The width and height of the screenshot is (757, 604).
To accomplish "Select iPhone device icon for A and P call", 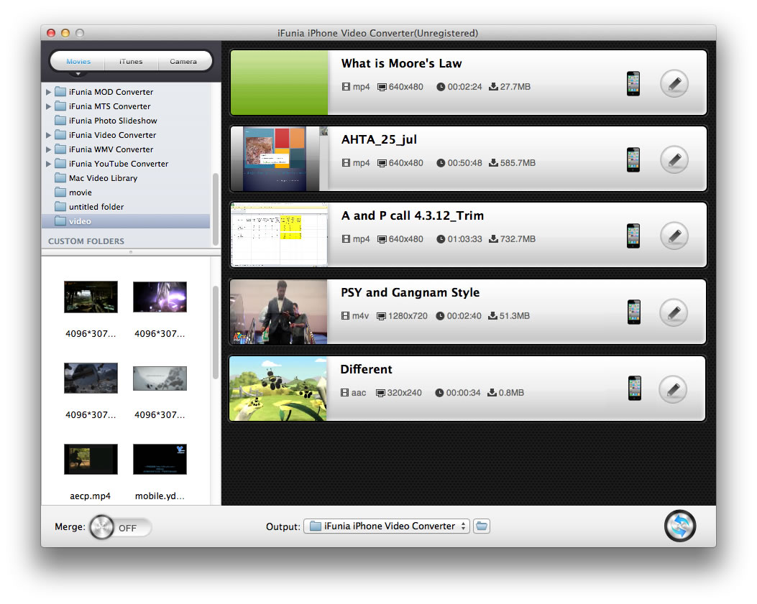I will pyautogui.click(x=633, y=236).
